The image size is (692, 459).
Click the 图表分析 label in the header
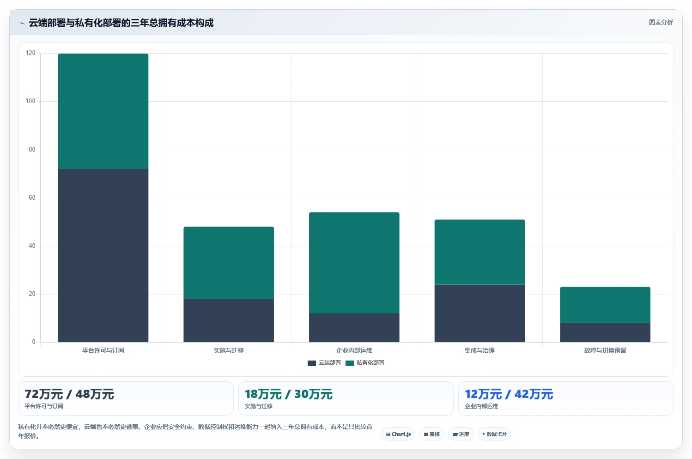(661, 22)
